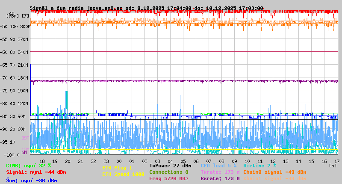This screenshot has height=184, width=342.
Task: Click the legend entry 'Šum: nyní -86 dBm'
Action: [32, 181]
